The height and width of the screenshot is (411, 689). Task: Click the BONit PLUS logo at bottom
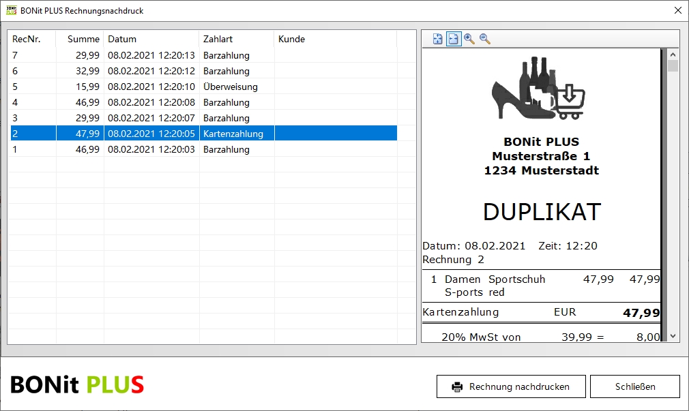(x=77, y=384)
